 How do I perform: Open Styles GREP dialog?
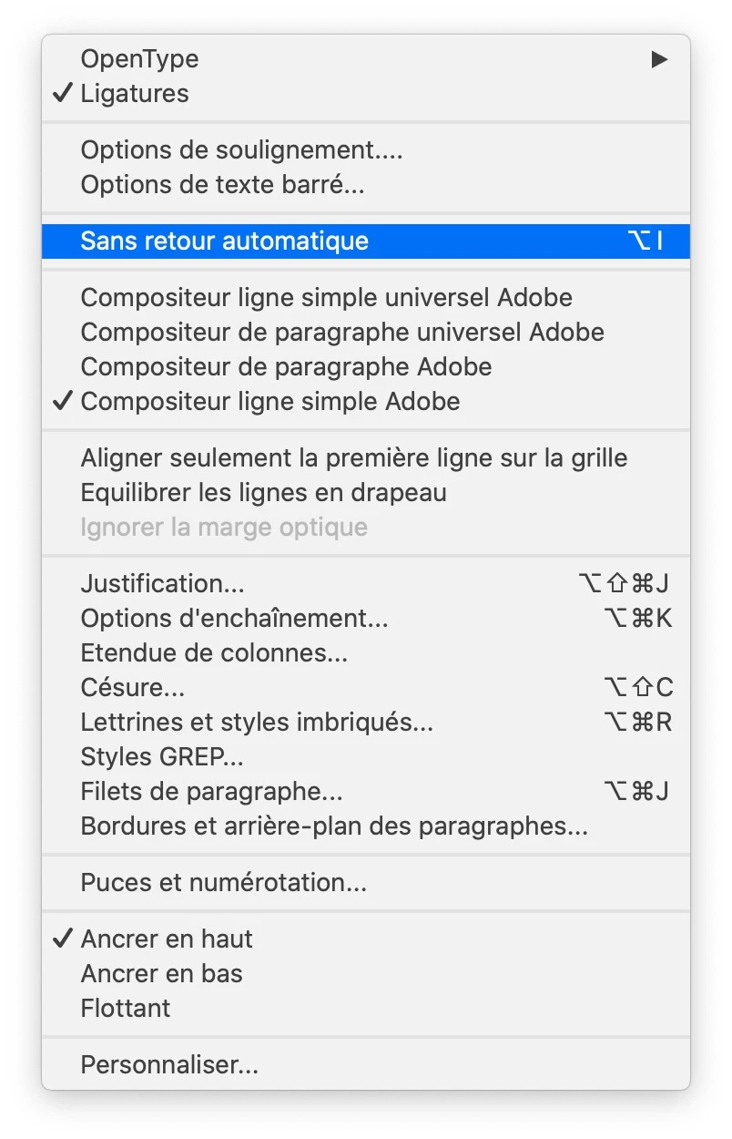click(162, 757)
